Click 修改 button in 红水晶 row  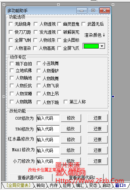coord(71,139)
